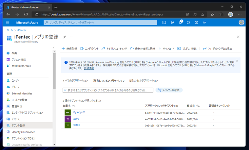
Task: Click the green TE avatar of test01
Action: (67, 125)
